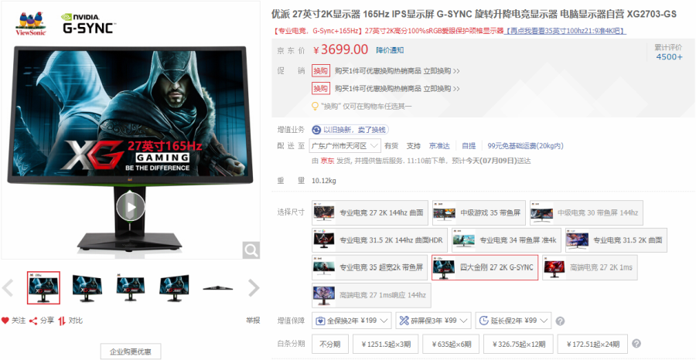Choose size 专业电竞 31.5 2K 曲面
This screenshot has width=696, height=360.
click(x=616, y=240)
